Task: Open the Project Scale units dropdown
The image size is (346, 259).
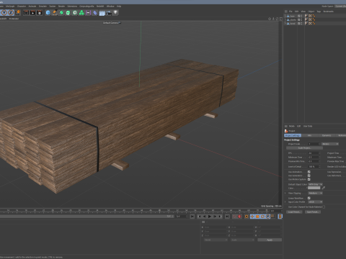Action: pos(330,144)
